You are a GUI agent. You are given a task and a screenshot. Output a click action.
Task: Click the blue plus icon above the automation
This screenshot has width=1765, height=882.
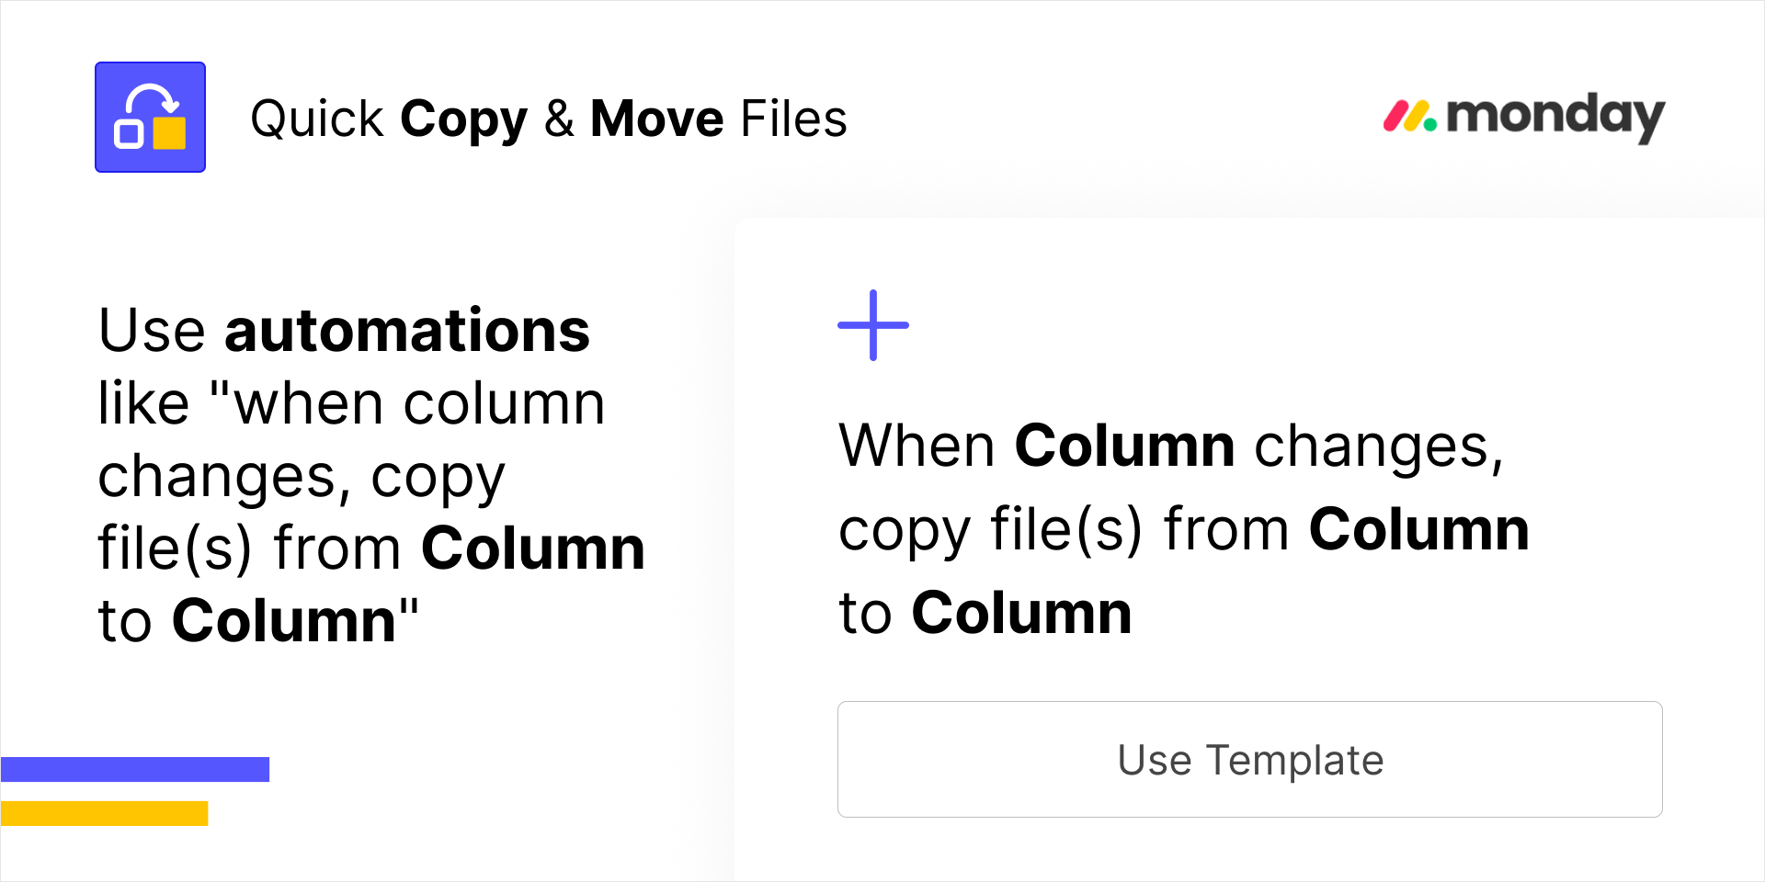coord(873,325)
